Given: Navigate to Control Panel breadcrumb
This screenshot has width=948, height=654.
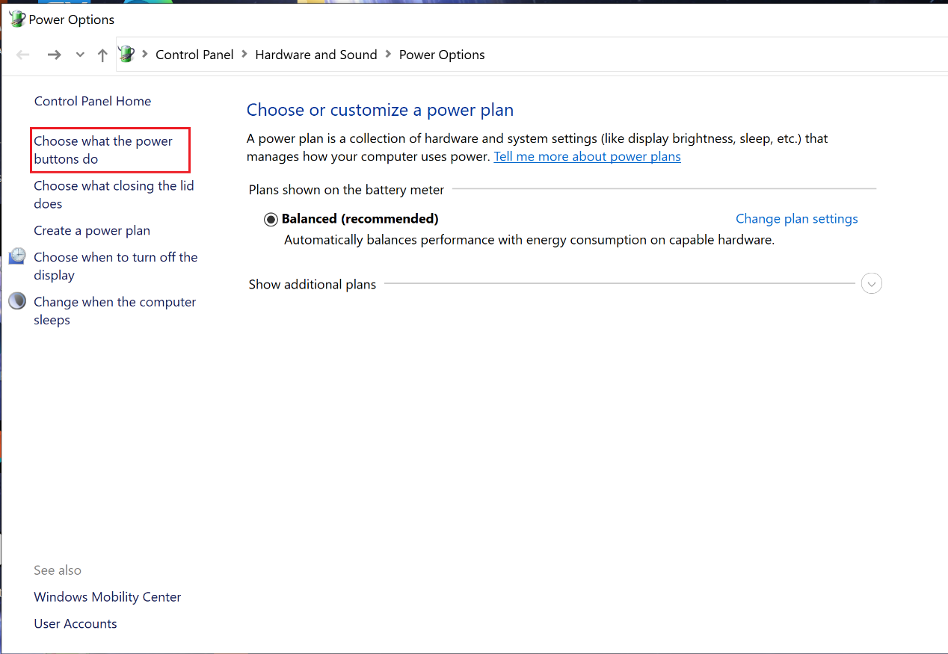Looking at the screenshot, I should coord(194,55).
